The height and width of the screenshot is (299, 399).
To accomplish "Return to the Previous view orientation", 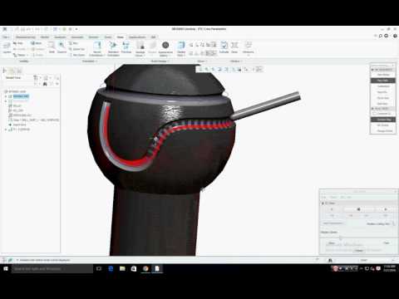I will (x=126, y=47).
